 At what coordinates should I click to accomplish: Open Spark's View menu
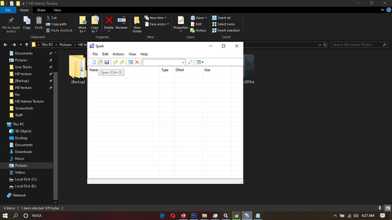tap(132, 54)
